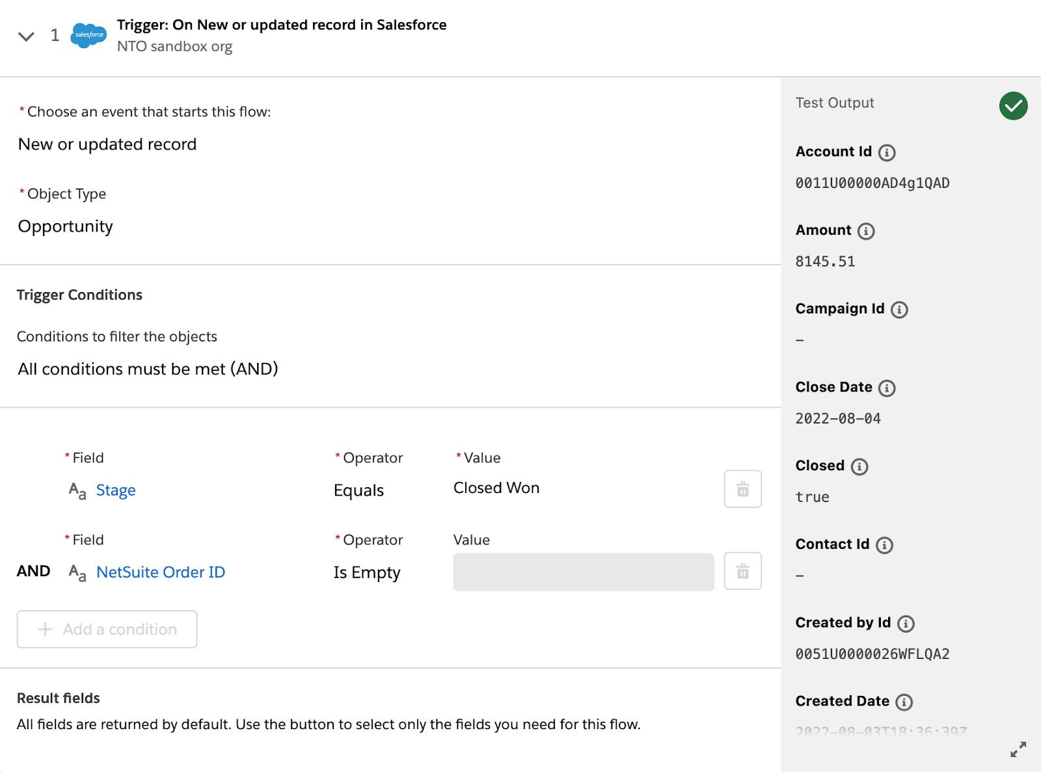This screenshot has height=772, width=1041.
Task: Click Add a condition button
Action: click(x=107, y=629)
